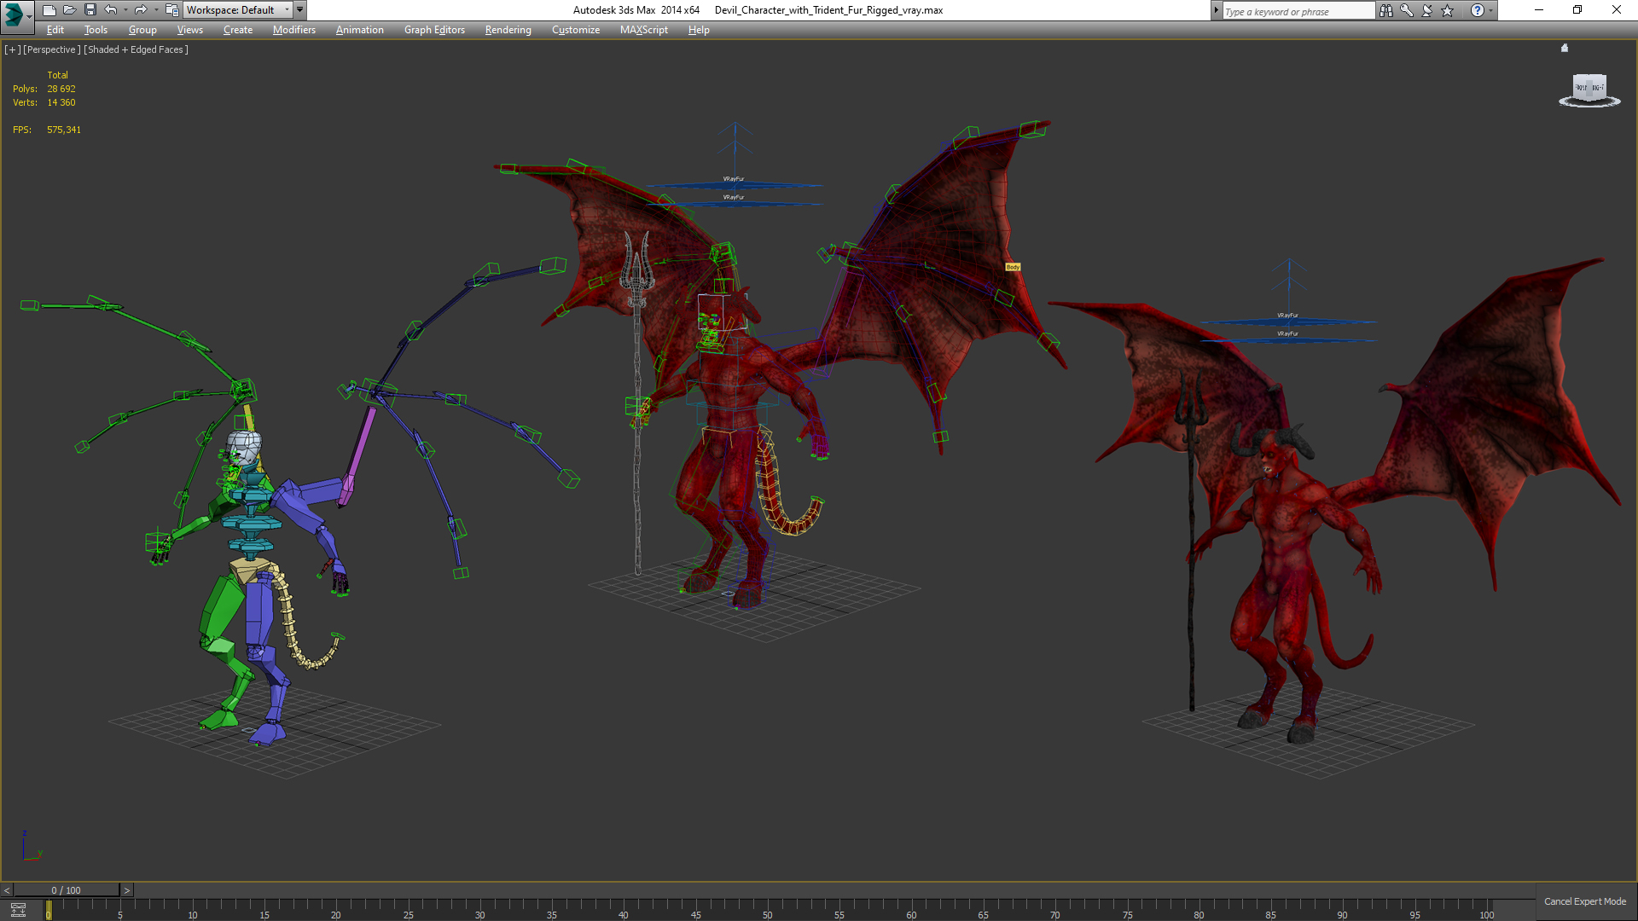Open the undo history dropdown arrow

pyautogui.click(x=125, y=10)
